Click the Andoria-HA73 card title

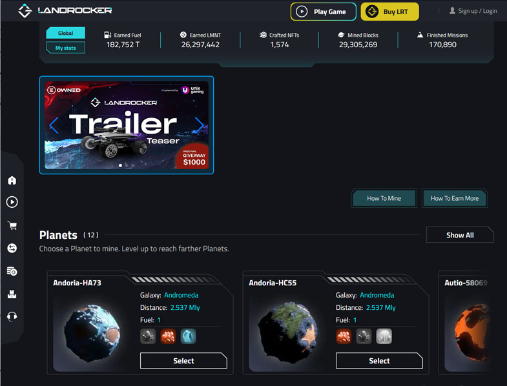pos(77,283)
